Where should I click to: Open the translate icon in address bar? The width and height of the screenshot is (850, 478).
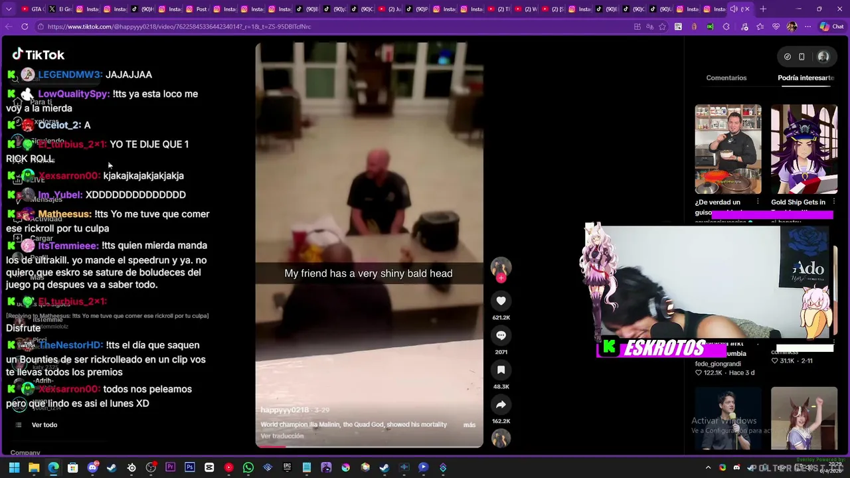(x=650, y=27)
